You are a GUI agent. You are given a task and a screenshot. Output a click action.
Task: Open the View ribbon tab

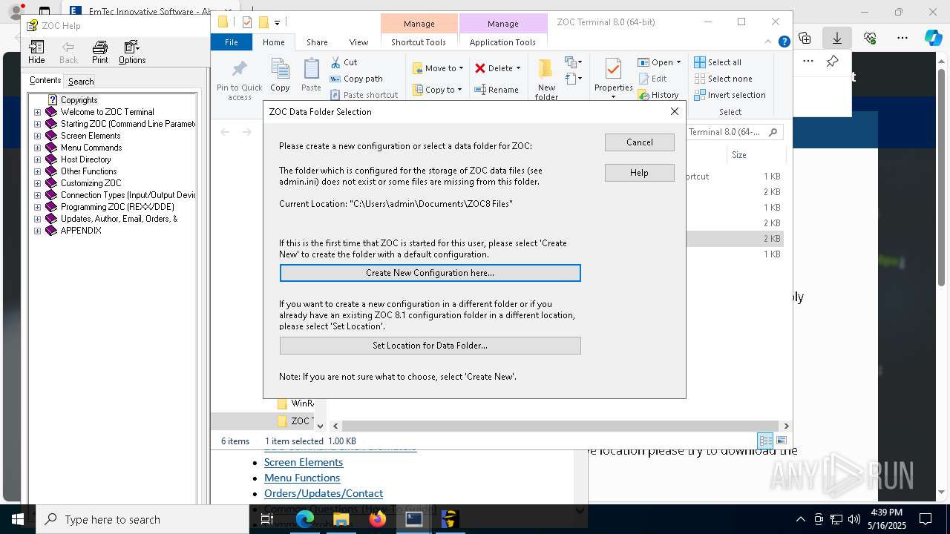(358, 42)
